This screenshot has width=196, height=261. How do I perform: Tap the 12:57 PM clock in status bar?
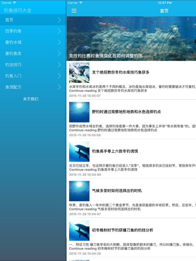pos(165,3)
